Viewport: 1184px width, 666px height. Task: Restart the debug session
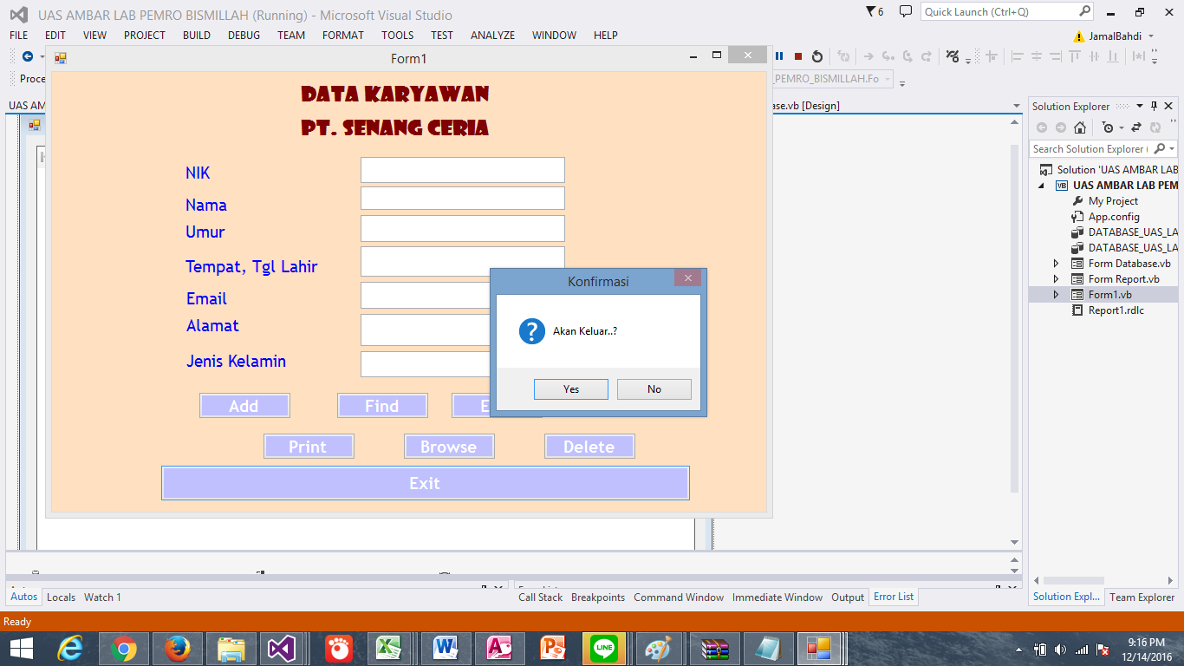pos(817,56)
